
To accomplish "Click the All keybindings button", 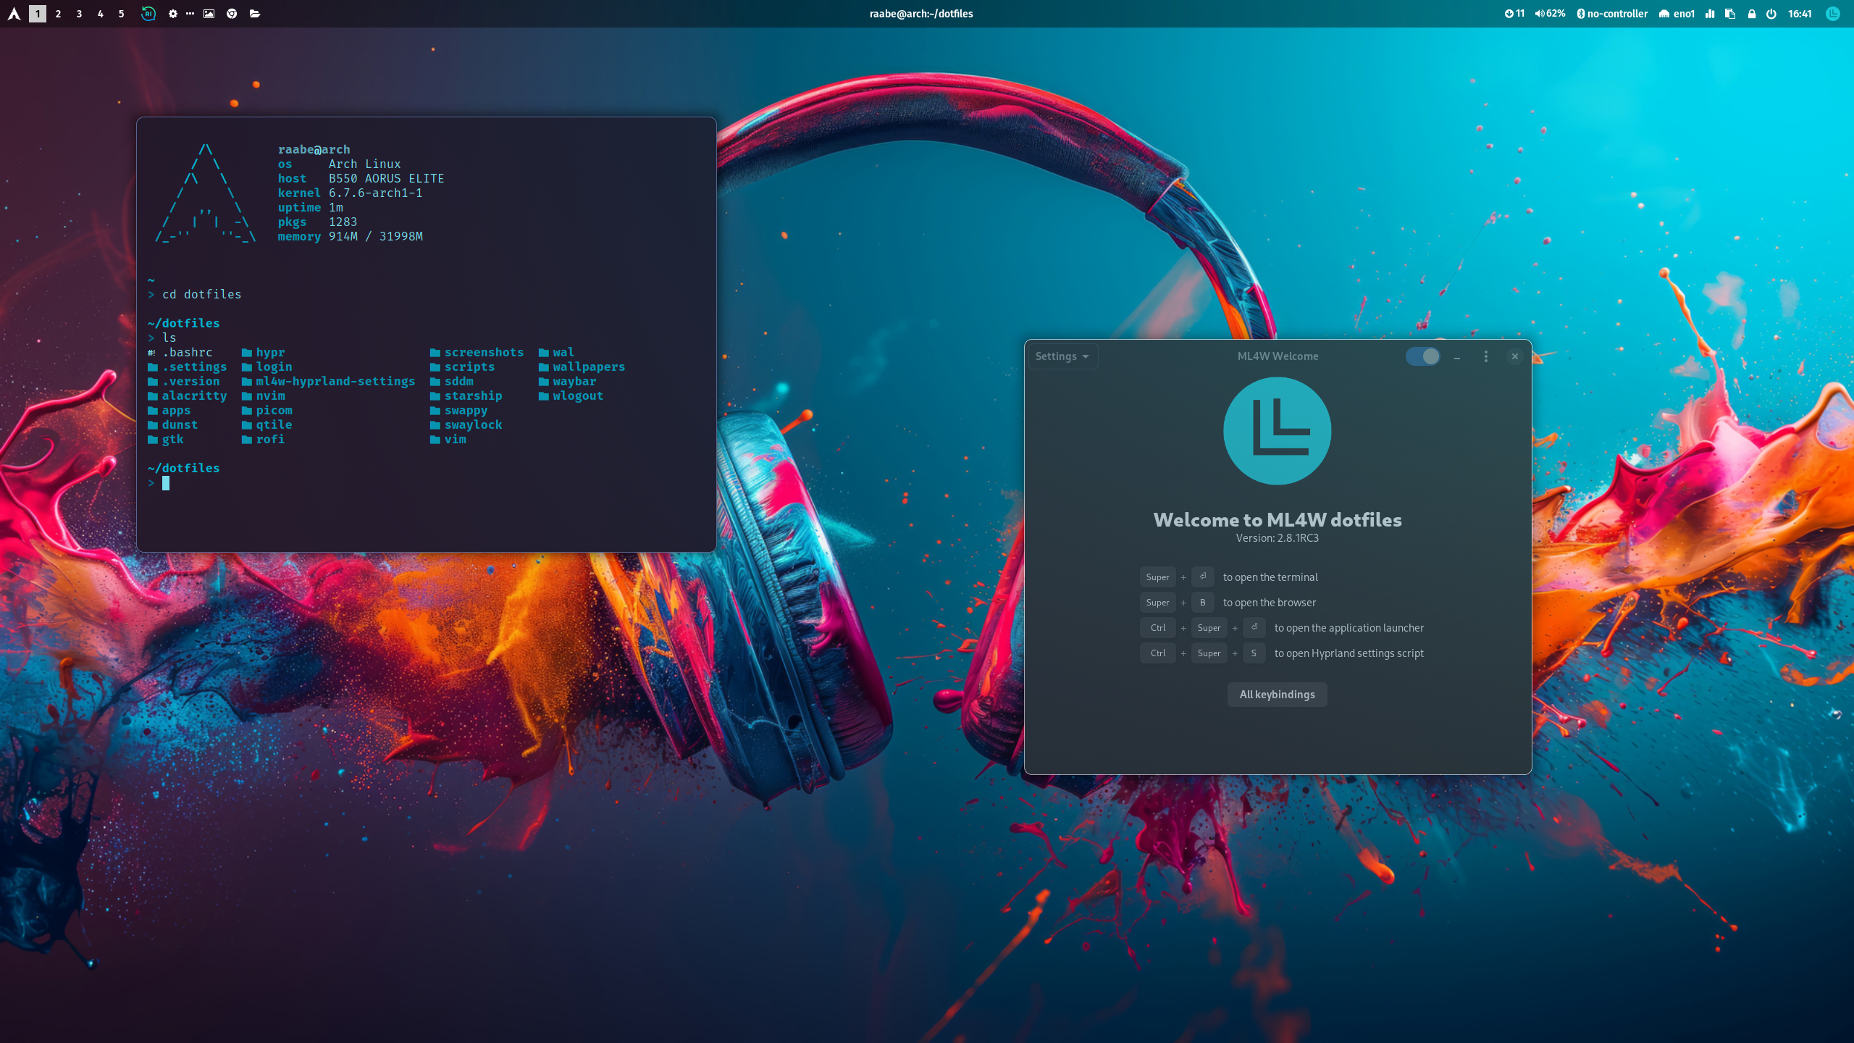I will (1277, 695).
